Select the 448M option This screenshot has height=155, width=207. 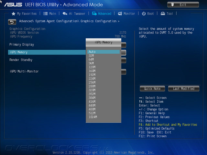point(92,105)
